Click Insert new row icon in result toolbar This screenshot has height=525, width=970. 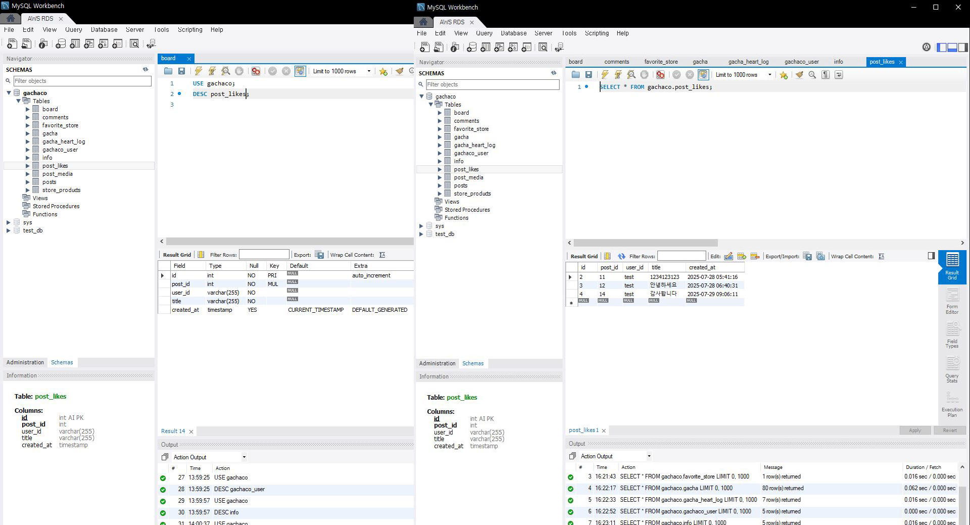tap(742, 256)
